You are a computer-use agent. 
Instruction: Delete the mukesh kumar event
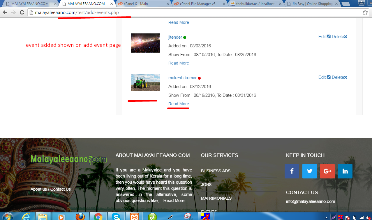[x=339, y=77]
